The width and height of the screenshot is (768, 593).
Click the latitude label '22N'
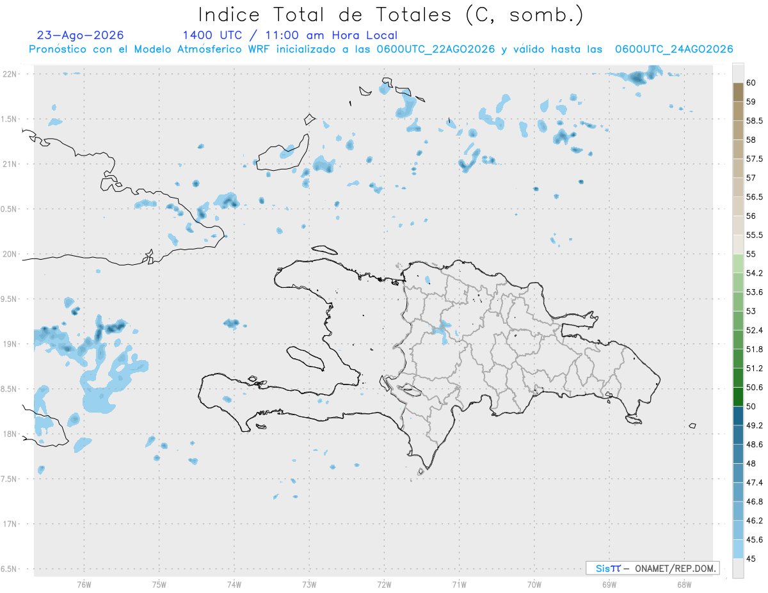10,74
